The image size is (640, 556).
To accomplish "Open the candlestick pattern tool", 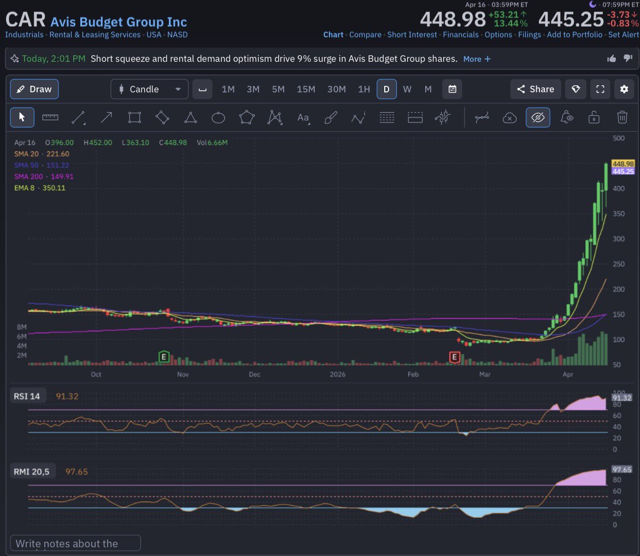I will [x=443, y=118].
